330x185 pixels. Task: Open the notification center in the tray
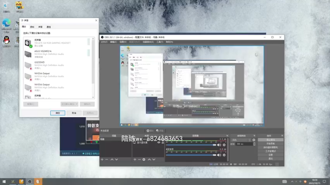point(324,181)
